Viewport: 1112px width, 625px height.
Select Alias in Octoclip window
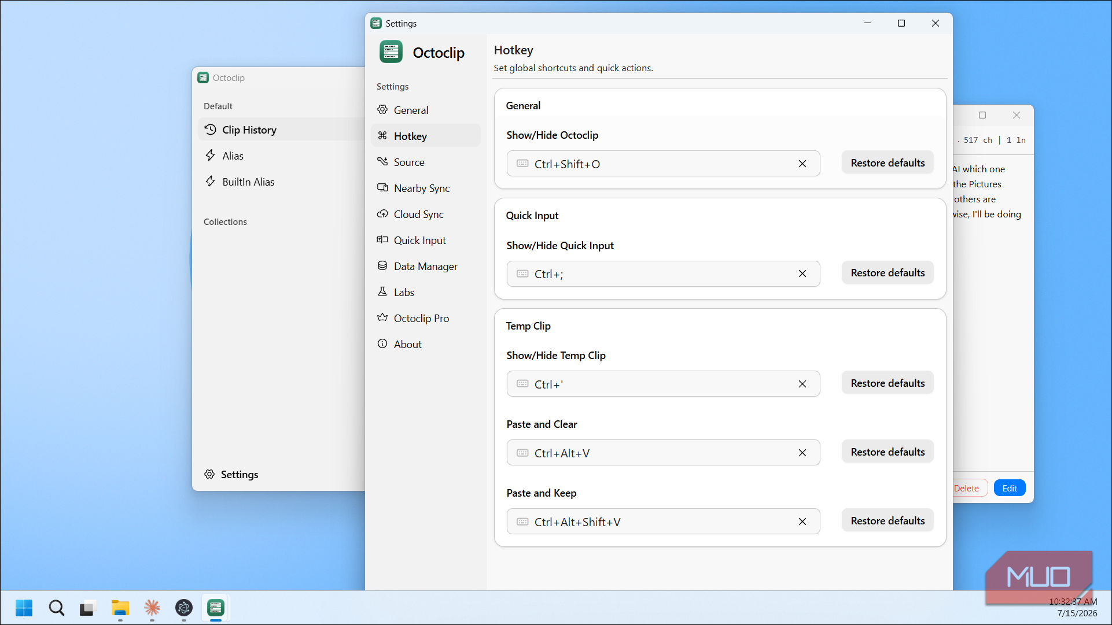pyautogui.click(x=282, y=156)
